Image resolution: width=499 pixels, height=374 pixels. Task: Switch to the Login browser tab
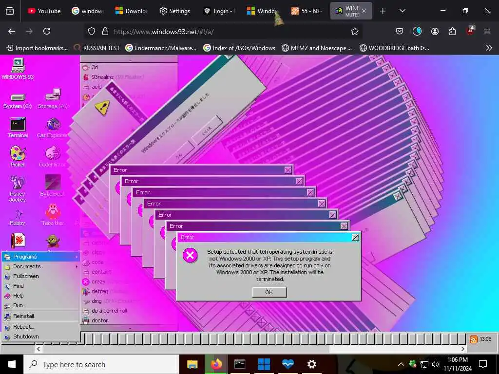220,11
